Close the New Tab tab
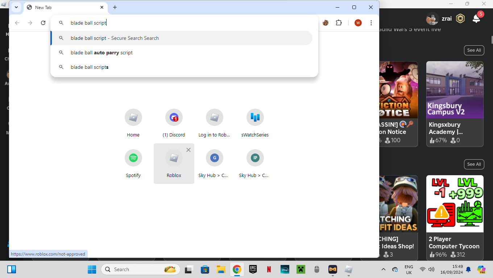 tap(102, 7)
